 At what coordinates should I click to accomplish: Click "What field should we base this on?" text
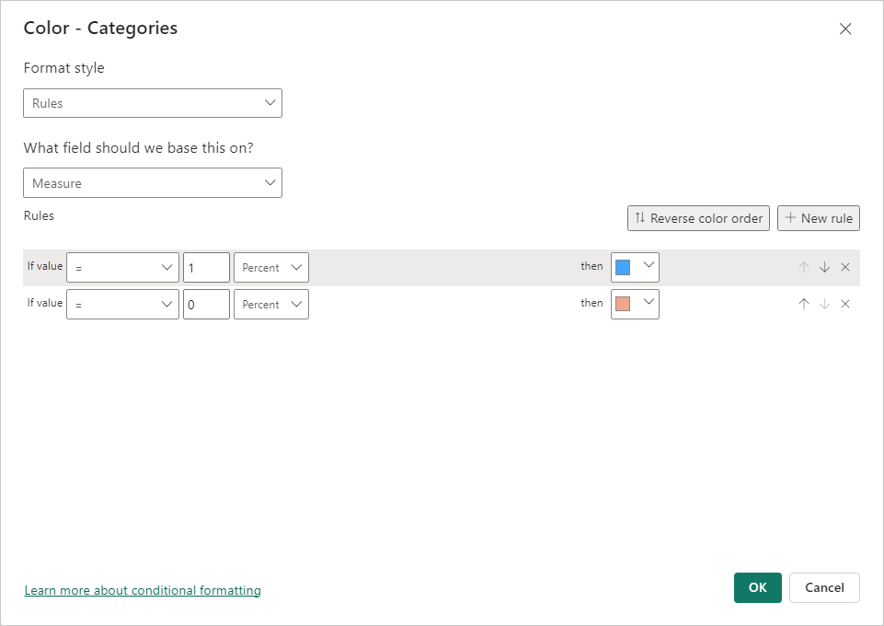pos(139,148)
